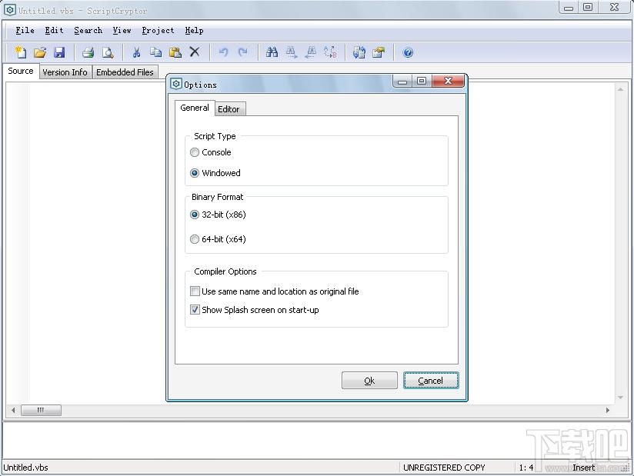Open the View menu
Viewport: 634px width, 476px height.
pyautogui.click(x=122, y=30)
